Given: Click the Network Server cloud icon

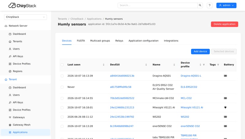Looking at the screenshot, I should coord(6,26).
